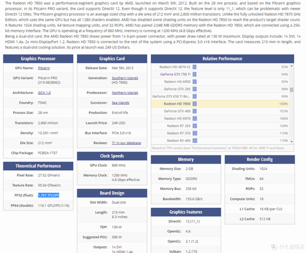Click the GCN 1.0 architecture link
This screenshot has width=307, height=253.
click(x=44, y=93)
